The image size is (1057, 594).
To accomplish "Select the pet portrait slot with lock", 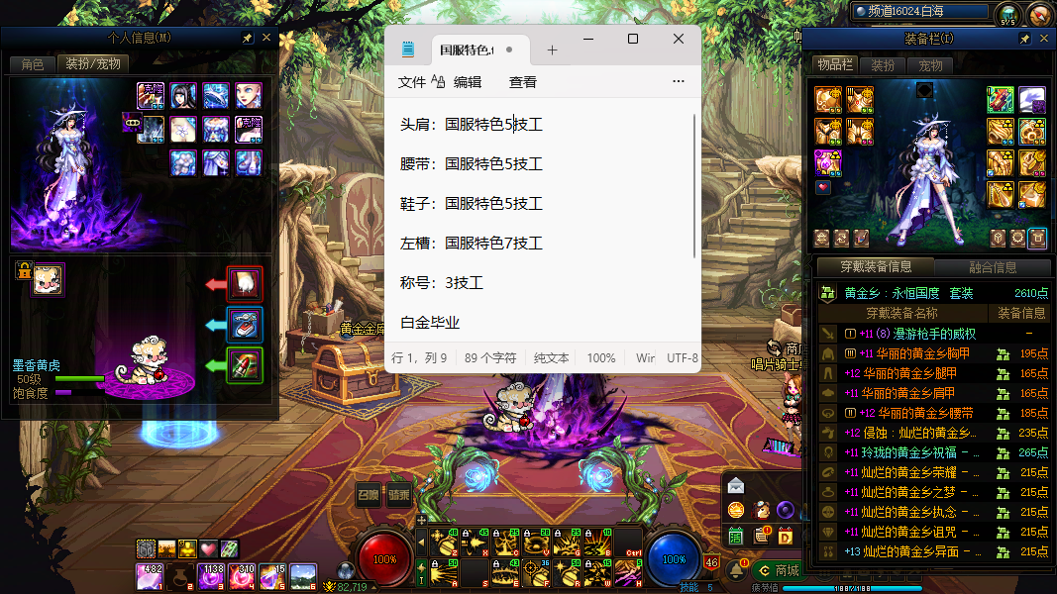I will click(x=47, y=279).
